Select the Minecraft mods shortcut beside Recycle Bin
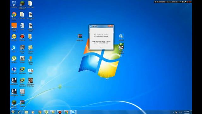This screenshot has width=202, height=114. (22, 5)
